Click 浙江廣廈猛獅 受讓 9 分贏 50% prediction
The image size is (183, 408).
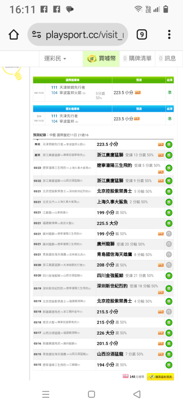tap(124, 181)
